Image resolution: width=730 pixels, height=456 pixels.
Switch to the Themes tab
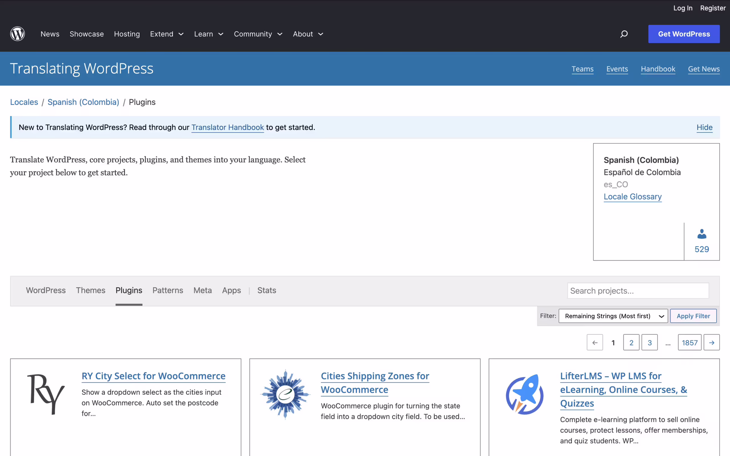[x=90, y=290]
